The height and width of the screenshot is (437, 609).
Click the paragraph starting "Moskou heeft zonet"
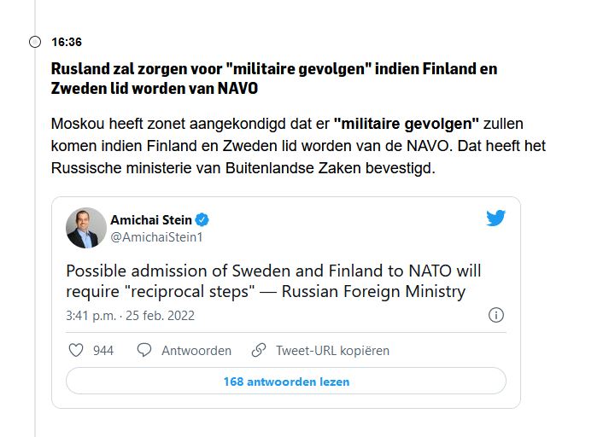pyautogui.click(x=298, y=146)
